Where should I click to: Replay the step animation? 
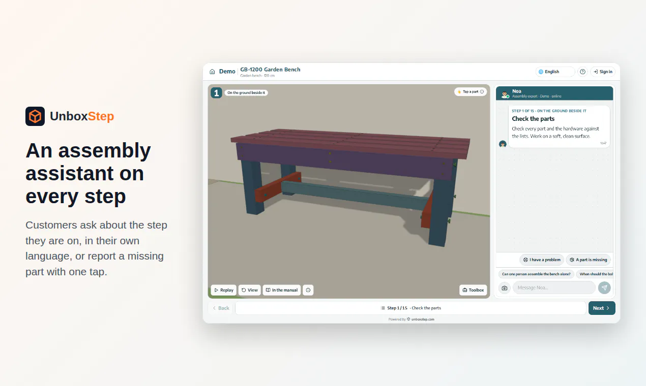(224, 290)
